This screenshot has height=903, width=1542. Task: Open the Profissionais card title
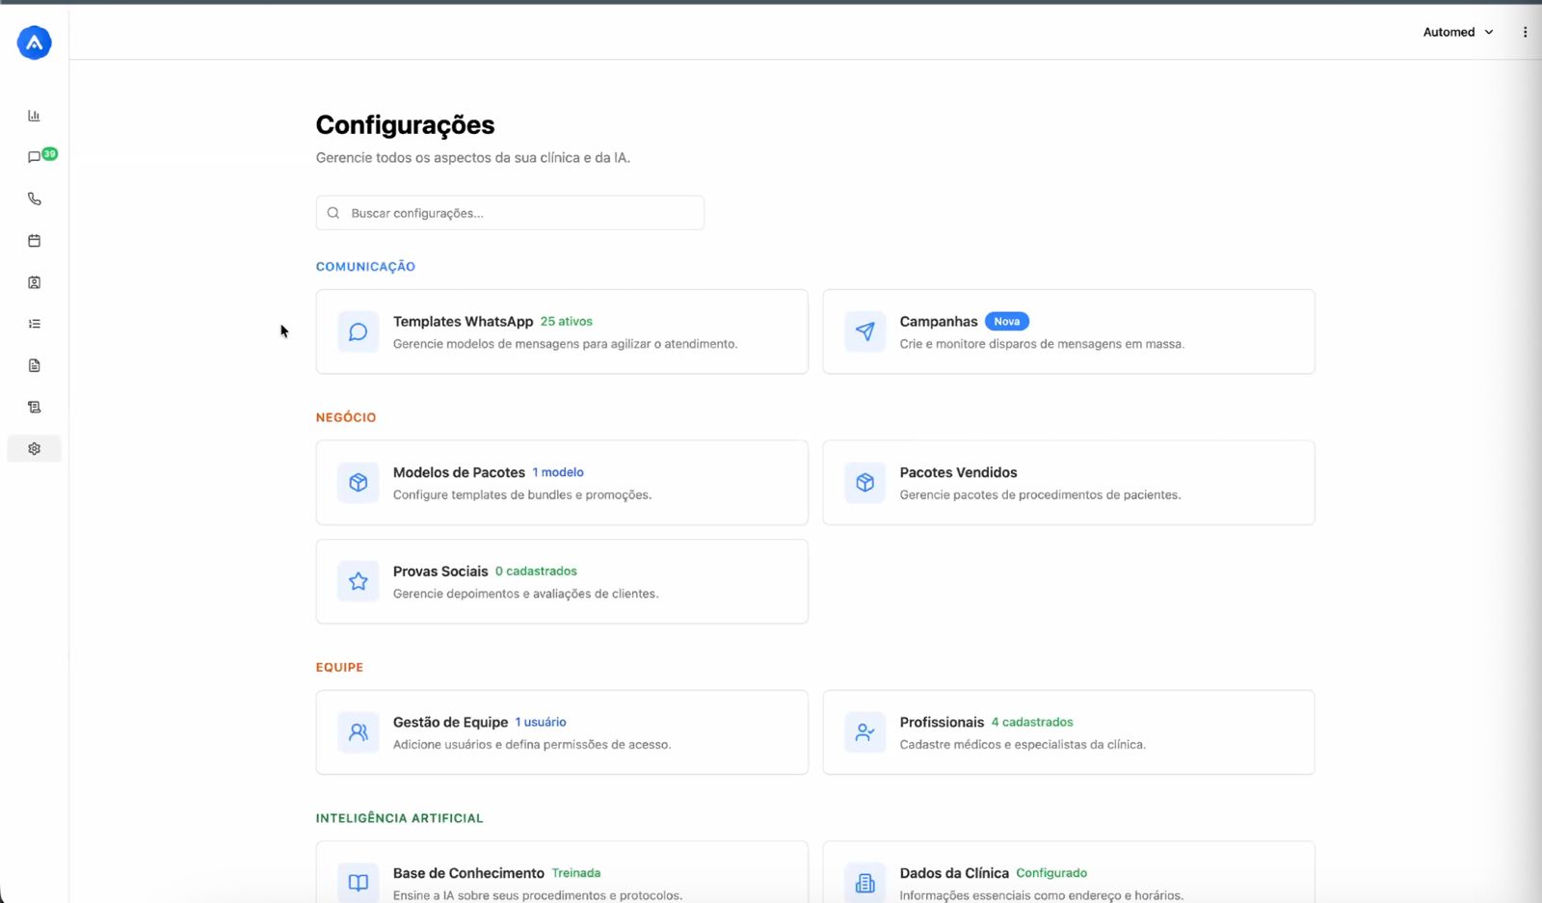(x=942, y=722)
